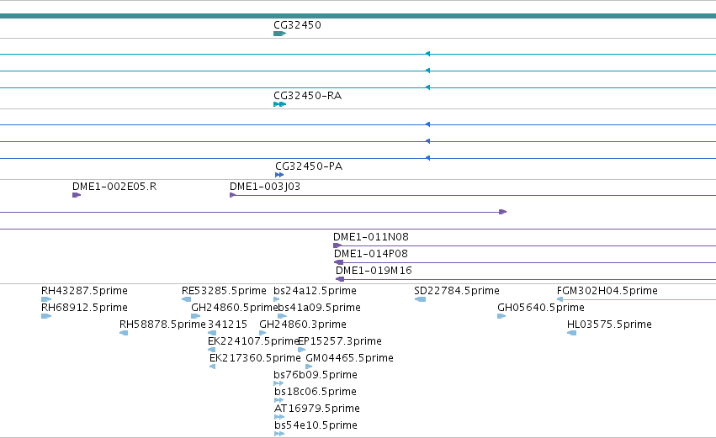The height and width of the screenshot is (438, 716).
Task: Select the bs41a09.5prime EST arrow
Action: (282, 316)
